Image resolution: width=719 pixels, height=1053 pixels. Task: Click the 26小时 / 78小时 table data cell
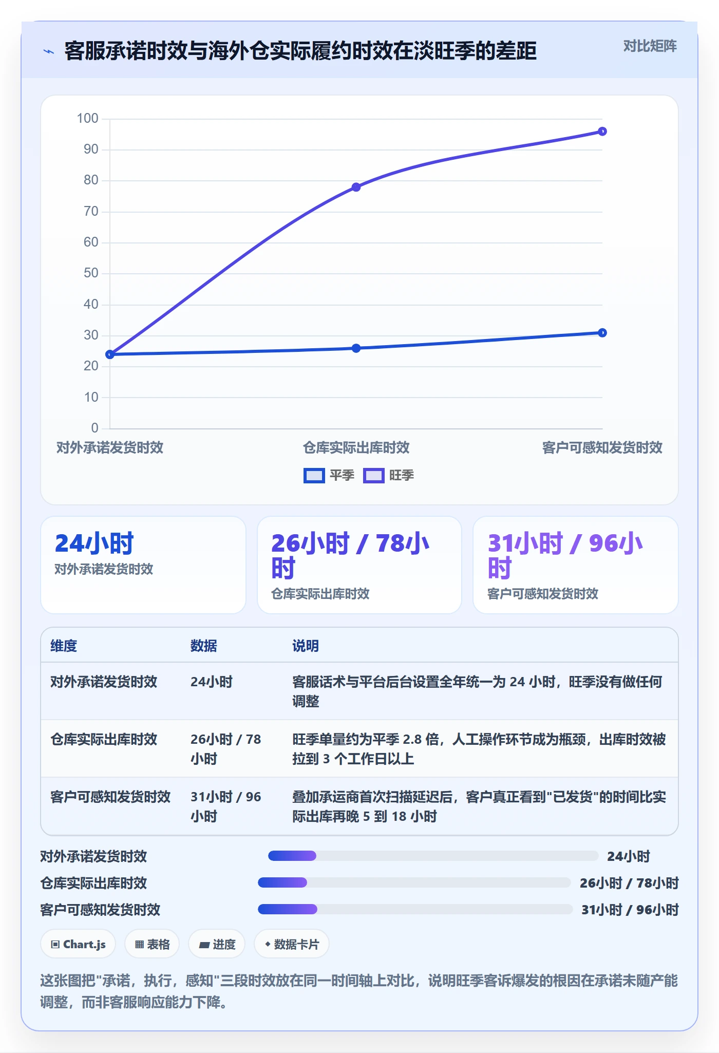click(226, 749)
